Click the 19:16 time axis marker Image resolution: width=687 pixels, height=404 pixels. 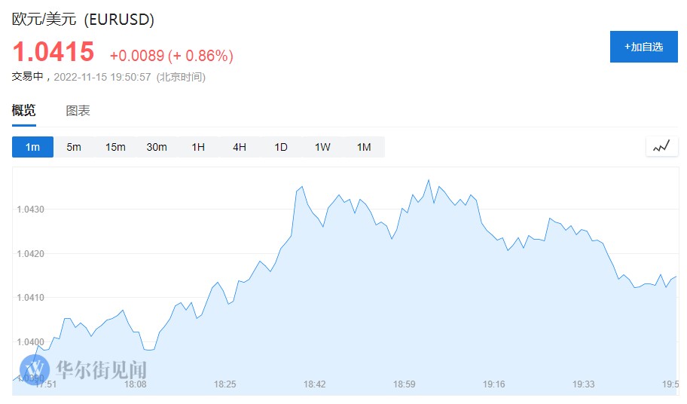pos(493,384)
